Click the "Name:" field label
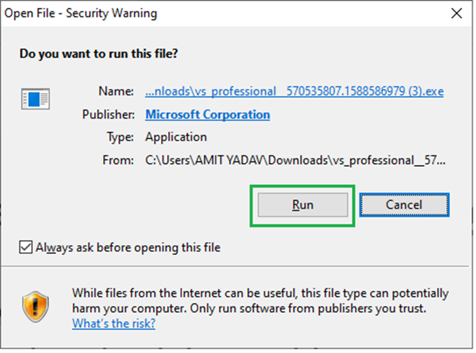 pyautogui.click(x=116, y=91)
